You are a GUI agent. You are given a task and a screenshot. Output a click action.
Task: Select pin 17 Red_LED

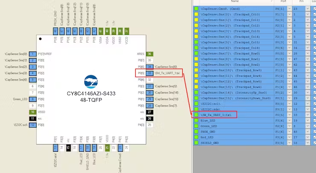[x=81, y=148]
